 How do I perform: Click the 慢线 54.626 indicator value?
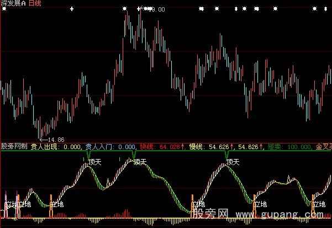point(211,147)
